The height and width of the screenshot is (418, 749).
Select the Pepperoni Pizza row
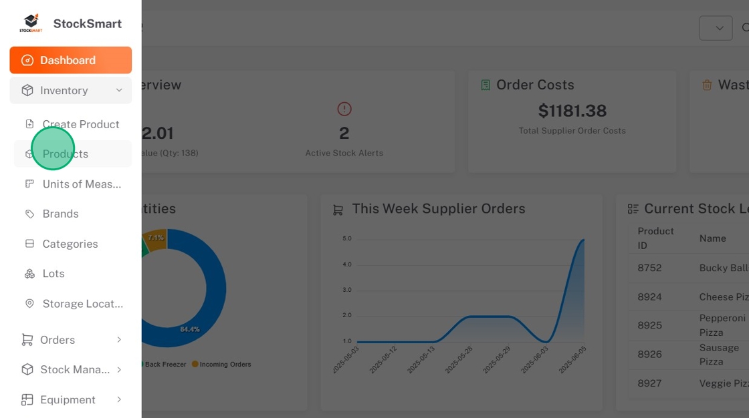click(689, 325)
